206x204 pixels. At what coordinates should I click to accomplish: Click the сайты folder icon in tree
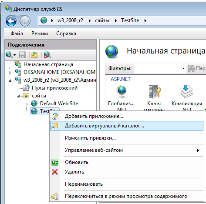tap(26, 96)
